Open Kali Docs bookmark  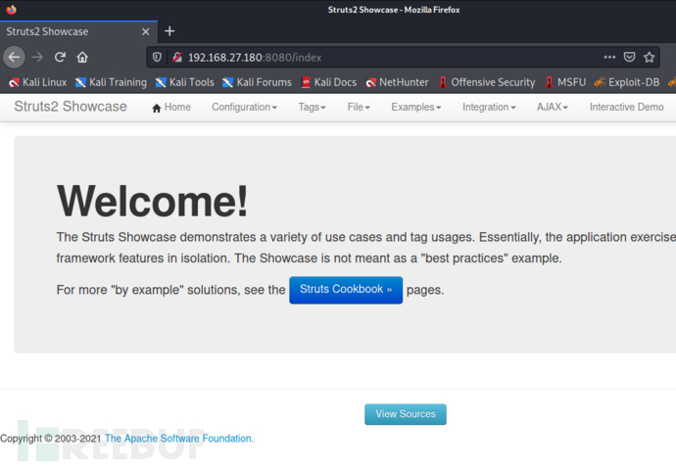328,82
